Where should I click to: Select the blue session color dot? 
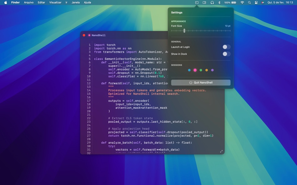click(x=189, y=70)
